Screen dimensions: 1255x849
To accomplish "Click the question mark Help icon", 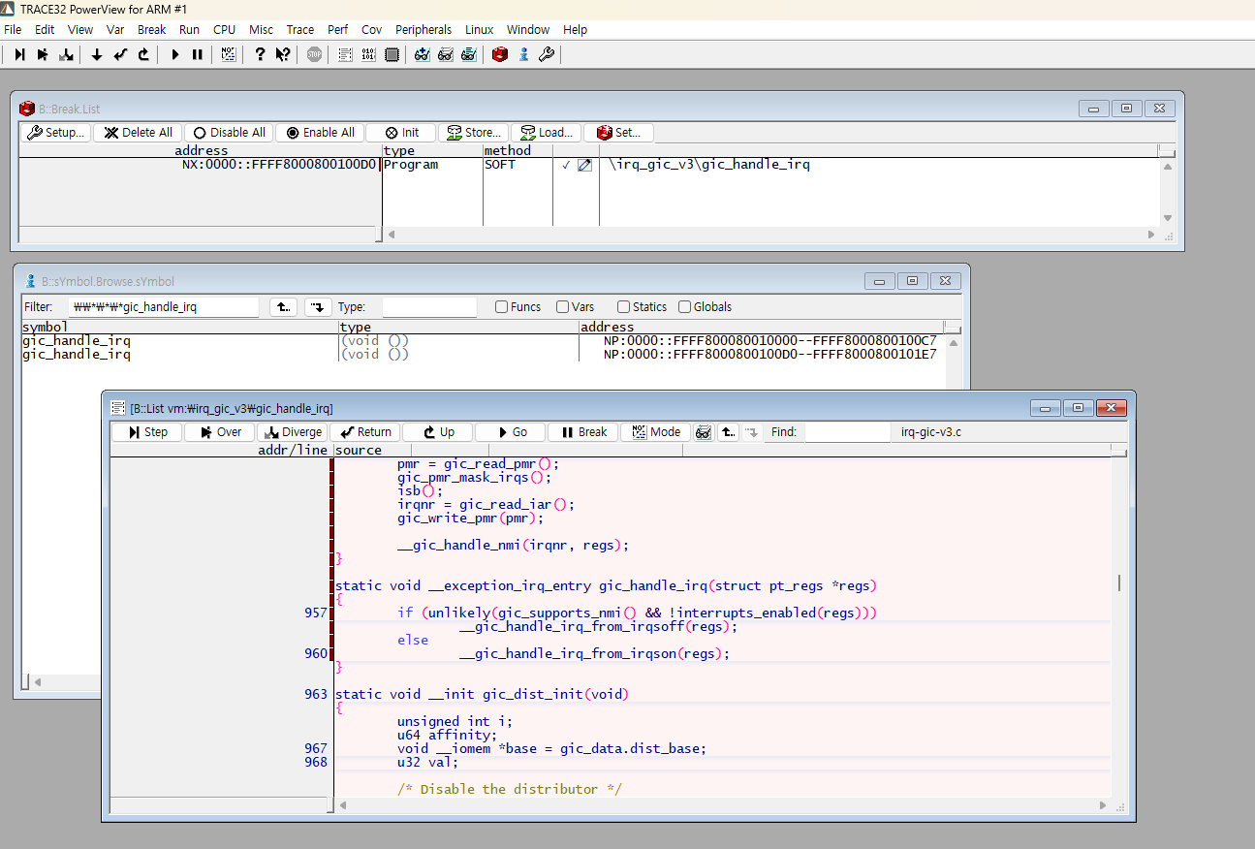I will coord(259,54).
